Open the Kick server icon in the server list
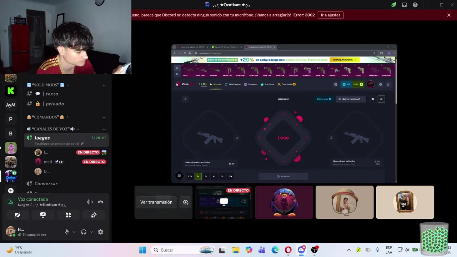The image size is (457, 257). pyautogui.click(x=11, y=91)
